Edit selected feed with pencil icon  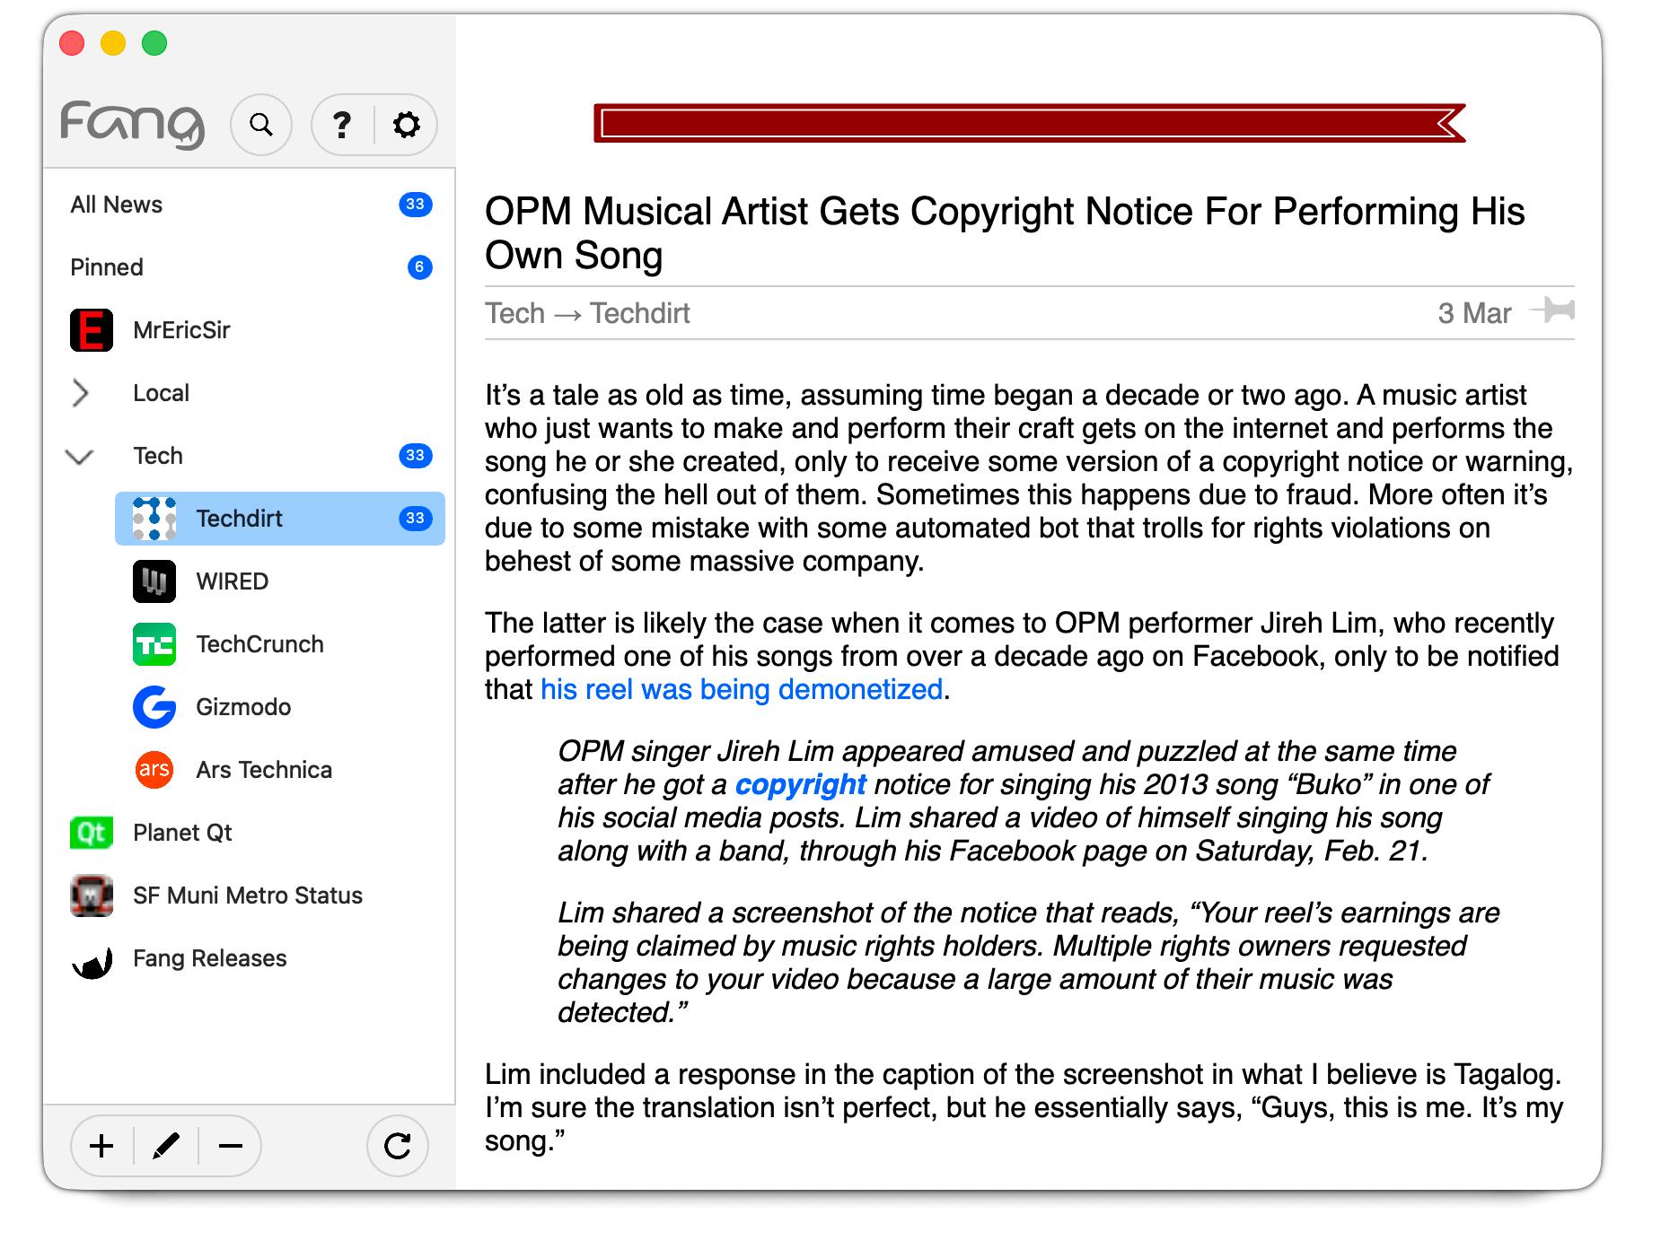[x=166, y=1146]
